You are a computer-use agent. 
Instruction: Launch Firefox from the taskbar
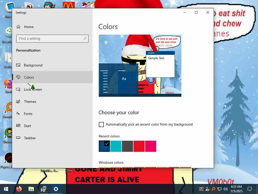pyautogui.click(x=19, y=189)
